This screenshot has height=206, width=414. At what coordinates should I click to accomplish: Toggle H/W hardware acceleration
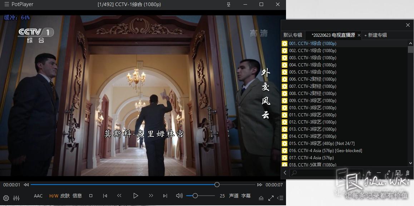pos(54,196)
